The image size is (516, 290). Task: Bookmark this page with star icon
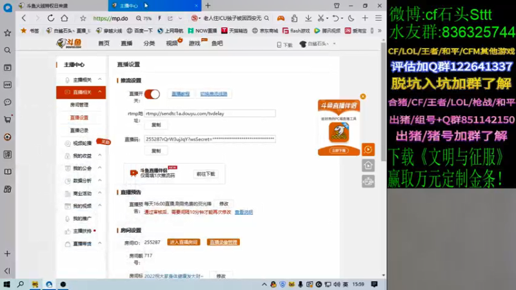pyautogui.click(x=83, y=19)
